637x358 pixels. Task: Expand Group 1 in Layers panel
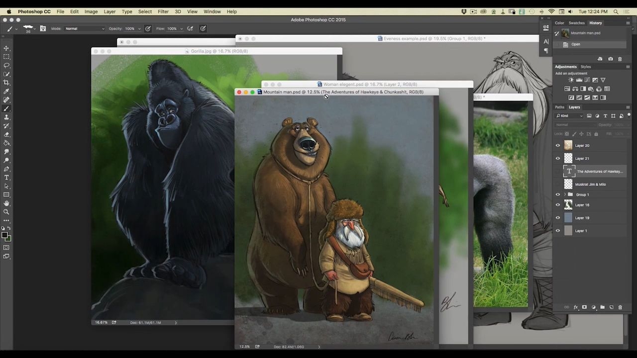565,194
